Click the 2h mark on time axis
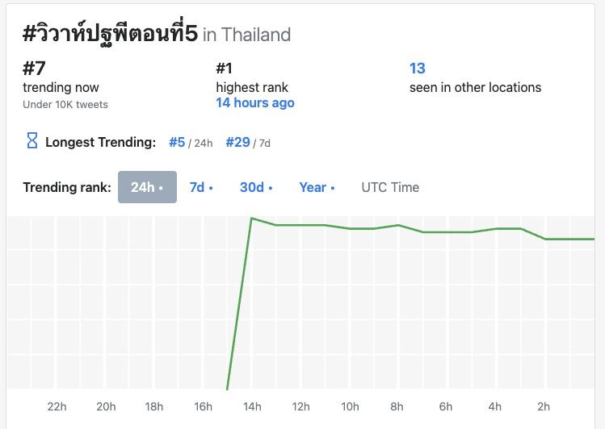Image resolution: width=605 pixels, height=429 pixels. pos(544,406)
